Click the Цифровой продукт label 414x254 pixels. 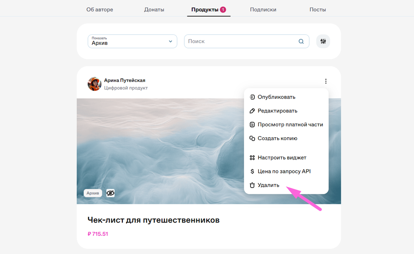point(126,88)
